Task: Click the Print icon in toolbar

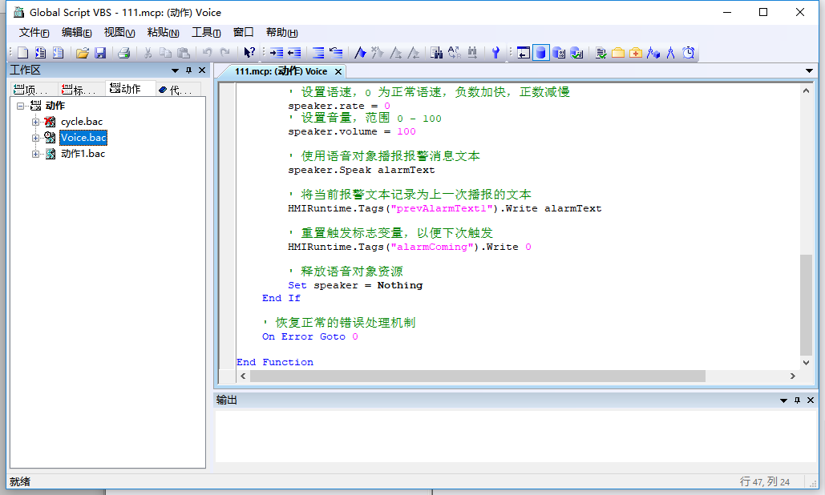Action: (123, 53)
